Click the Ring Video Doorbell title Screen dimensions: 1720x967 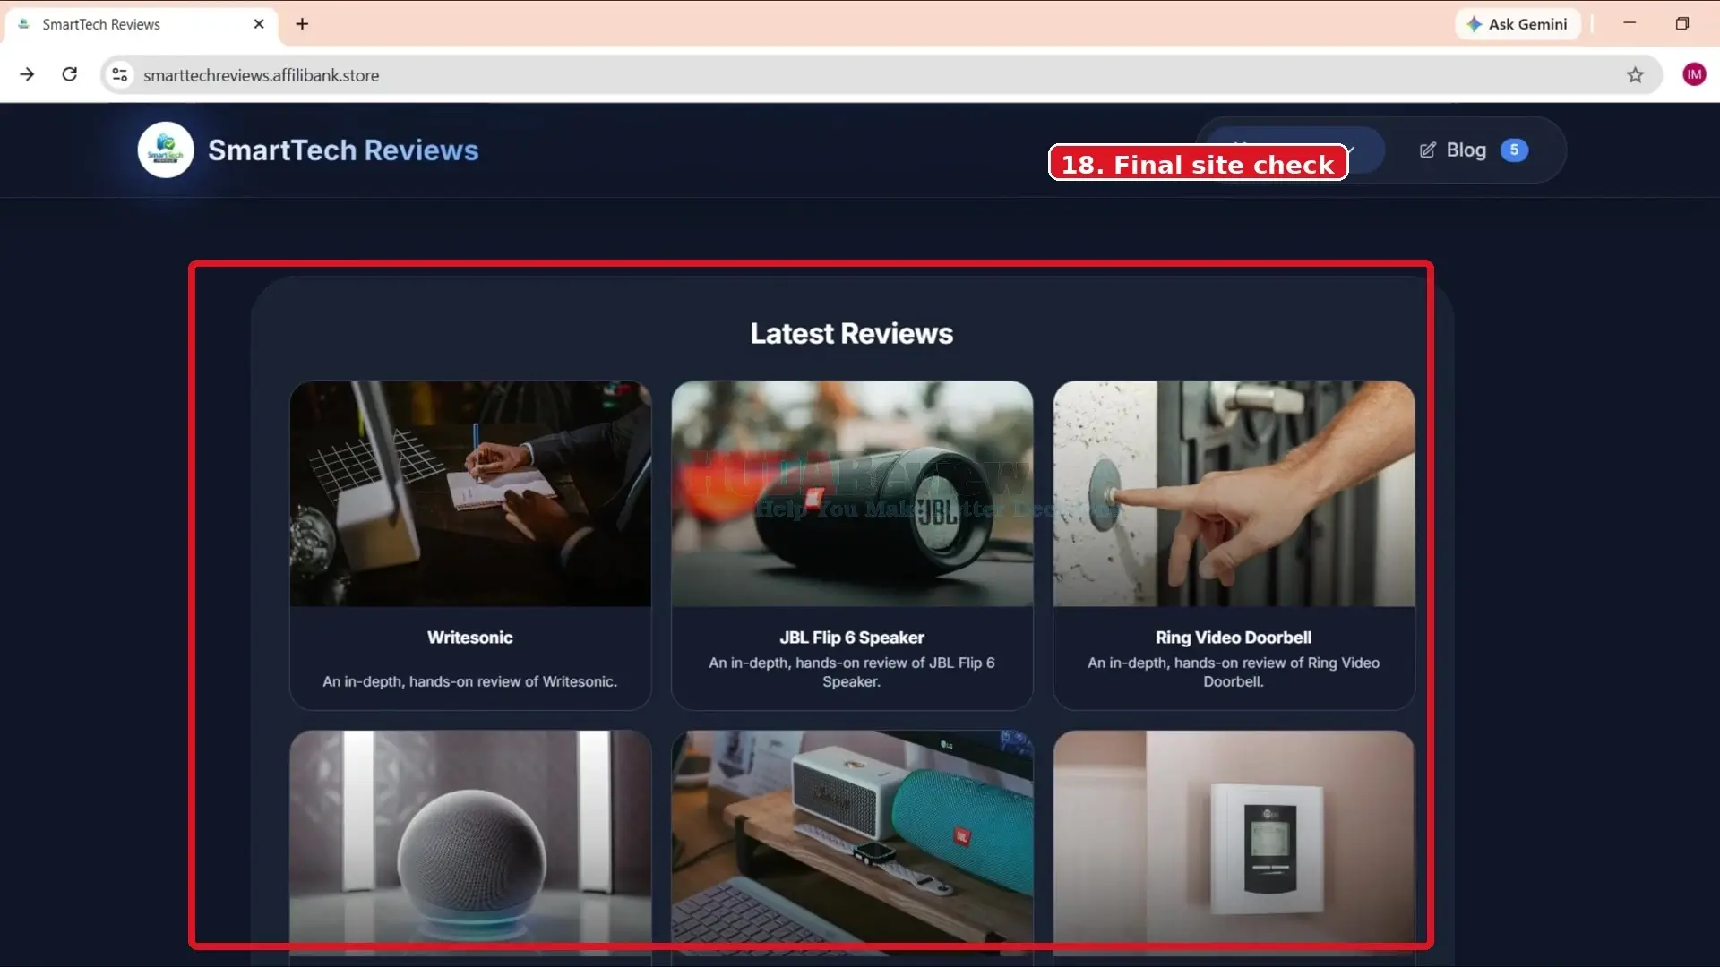point(1234,638)
